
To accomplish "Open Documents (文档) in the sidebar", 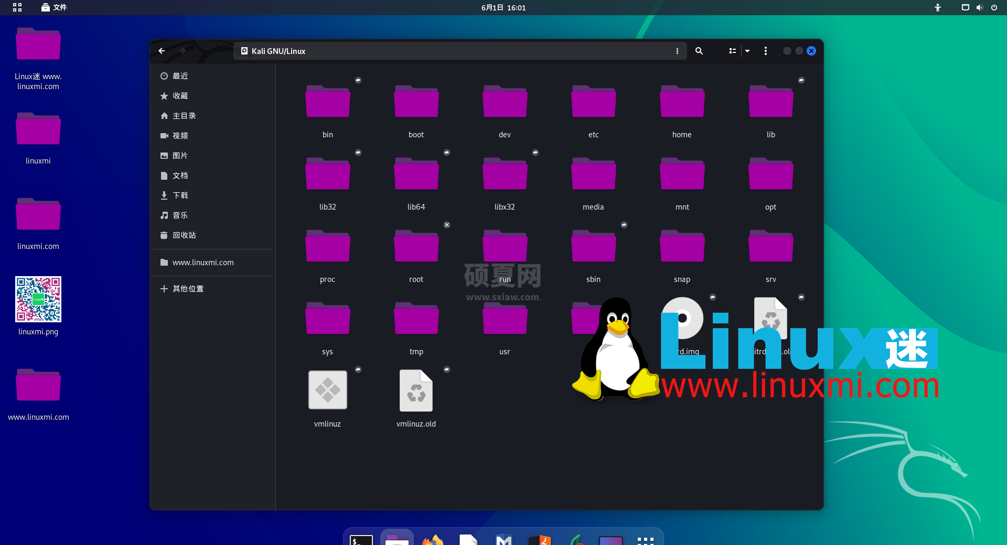I will pyautogui.click(x=212, y=176).
